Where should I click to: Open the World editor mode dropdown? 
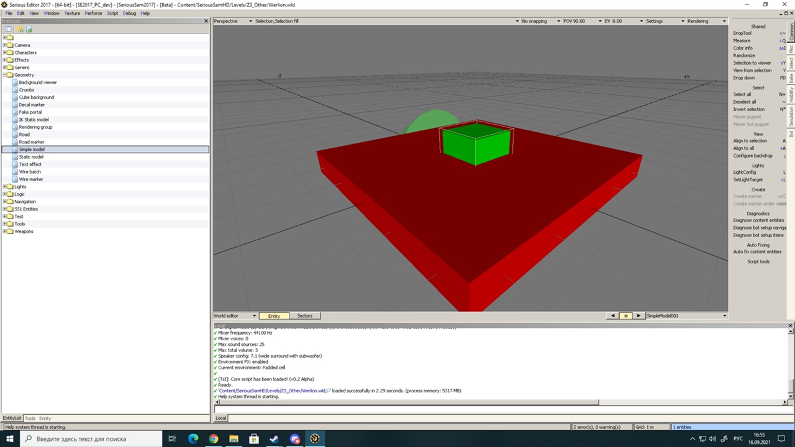click(235, 316)
